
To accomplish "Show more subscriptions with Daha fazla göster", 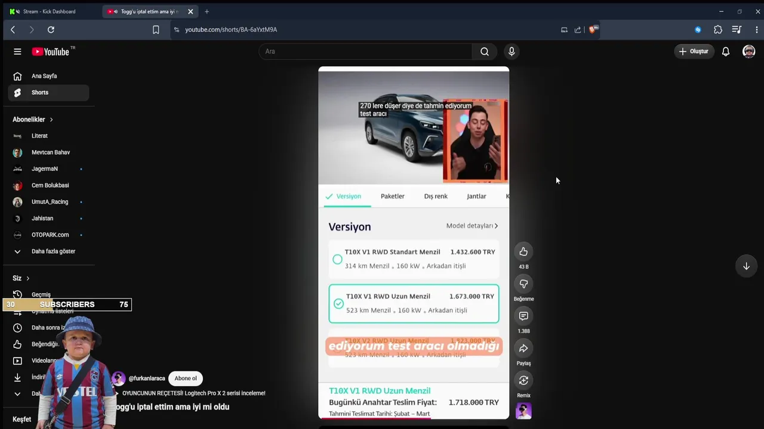I will 48,251.
